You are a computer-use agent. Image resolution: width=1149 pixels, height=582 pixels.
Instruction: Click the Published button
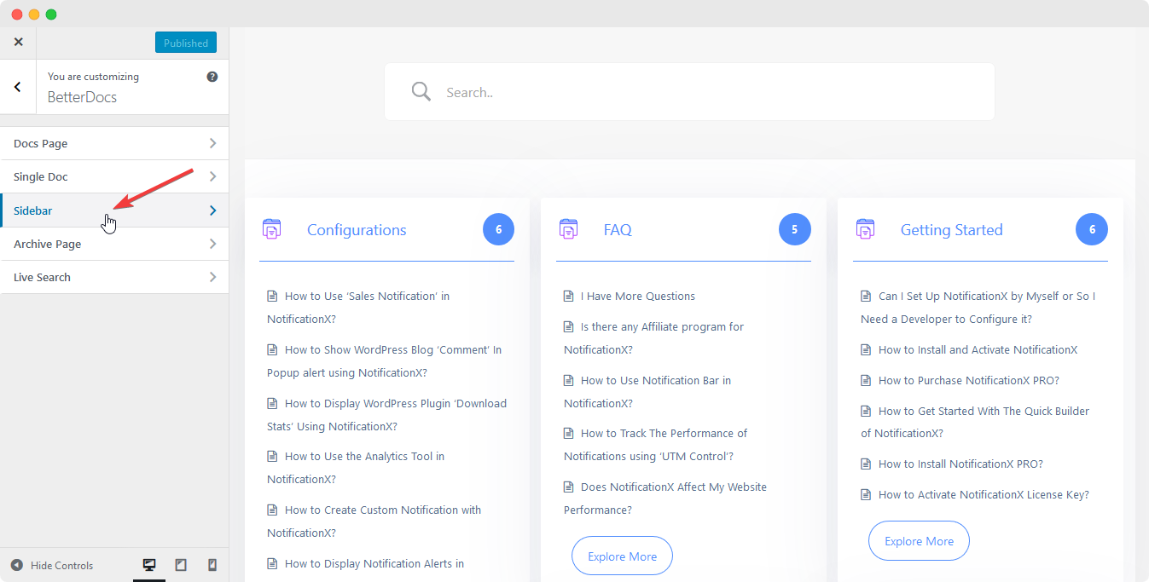pyautogui.click(x=186, y=43)
